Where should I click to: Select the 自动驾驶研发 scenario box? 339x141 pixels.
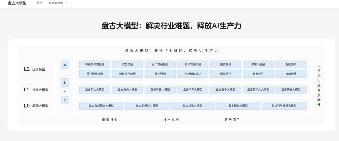193,64
